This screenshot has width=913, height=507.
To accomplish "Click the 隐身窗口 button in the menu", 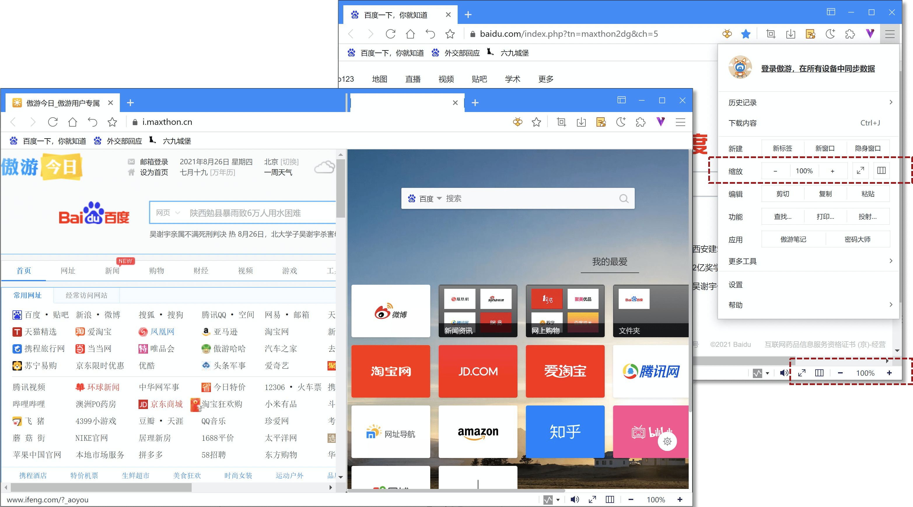I will (867, 148).
